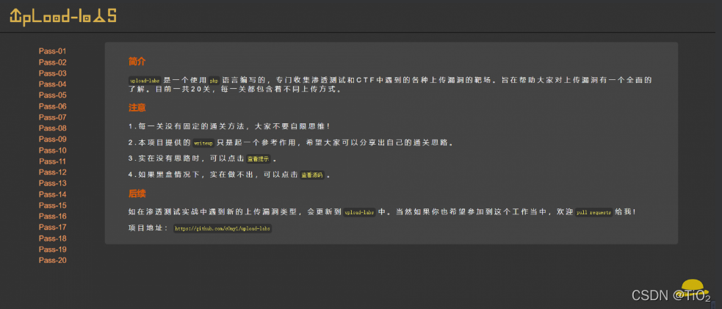Go to the Pass-10 level
The height and width of the screenshot is (309, 722).
pos(52,150)
